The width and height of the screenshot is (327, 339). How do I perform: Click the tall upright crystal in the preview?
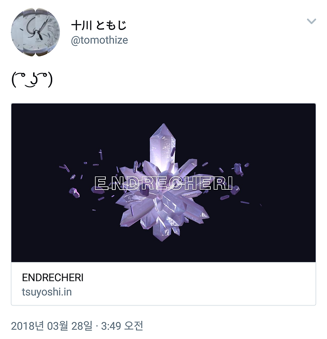point(163,145)
